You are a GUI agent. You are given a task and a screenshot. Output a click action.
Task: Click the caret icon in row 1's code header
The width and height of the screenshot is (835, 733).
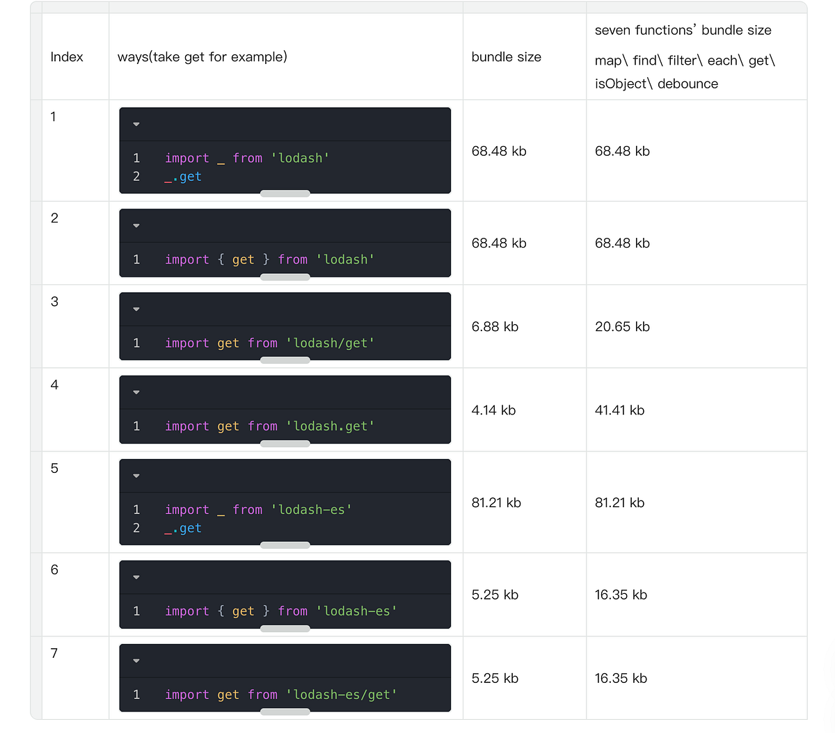point(136,123)
